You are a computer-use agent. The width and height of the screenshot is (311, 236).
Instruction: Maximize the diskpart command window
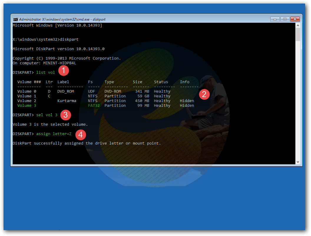tap(285, 19)
